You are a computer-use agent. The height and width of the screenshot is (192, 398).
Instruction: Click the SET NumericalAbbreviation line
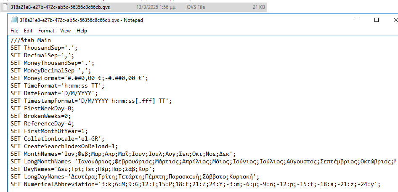[196, 184]
